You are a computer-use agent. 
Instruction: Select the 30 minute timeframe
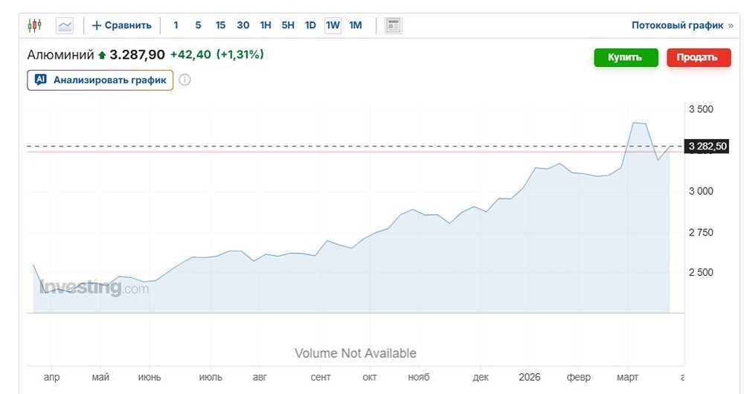pyautogui.click(x=243, y=25)
